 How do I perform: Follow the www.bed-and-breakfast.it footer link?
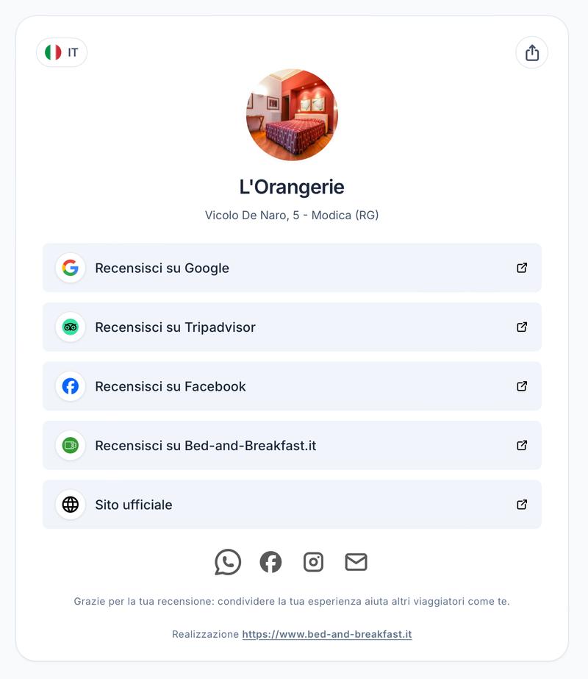[326, 634]
